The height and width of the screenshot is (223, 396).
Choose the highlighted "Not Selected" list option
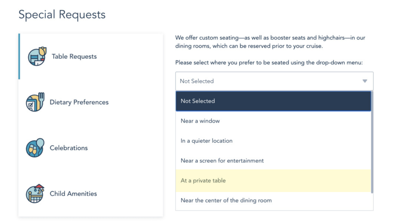273,101
